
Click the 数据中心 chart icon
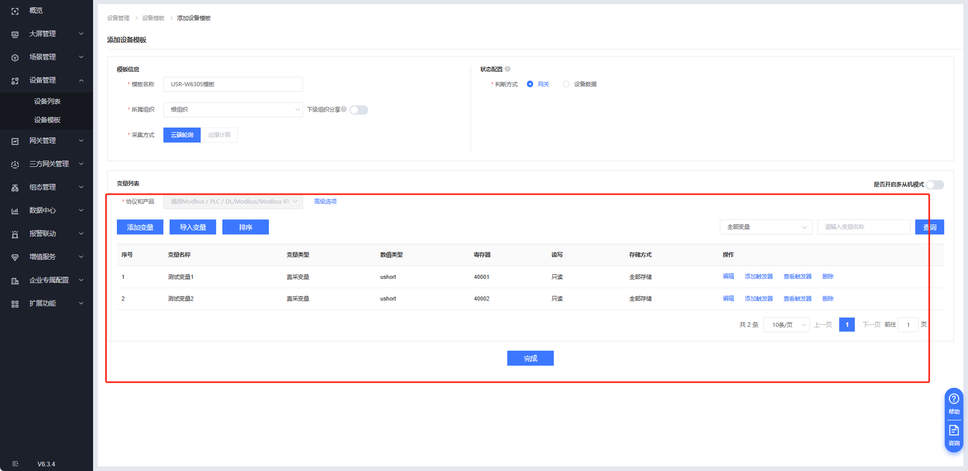pos(15,211)
